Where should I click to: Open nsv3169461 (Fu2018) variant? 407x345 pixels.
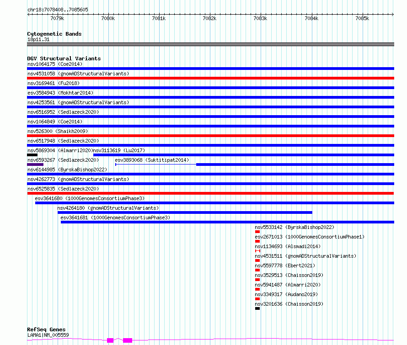pyautogui.click(x=54, y=83)
